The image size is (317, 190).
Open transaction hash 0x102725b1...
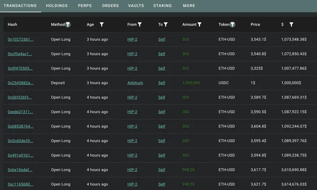[x=21, y=40]
